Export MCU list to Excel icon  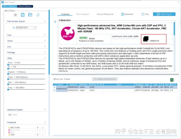(172, 80)
